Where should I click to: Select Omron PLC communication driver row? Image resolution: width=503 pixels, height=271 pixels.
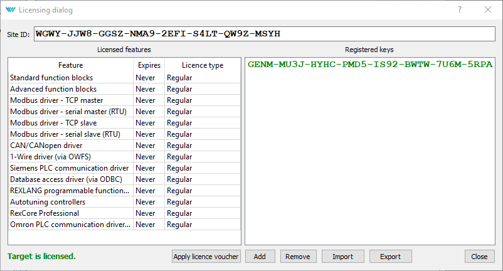pos(124,225)
